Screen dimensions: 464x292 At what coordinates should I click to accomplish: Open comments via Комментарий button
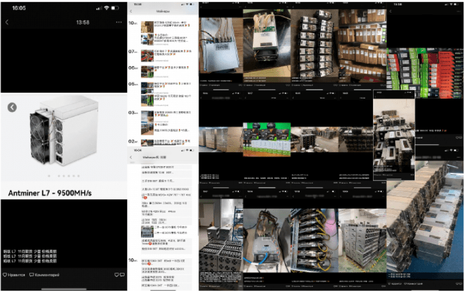click(44, 275)
